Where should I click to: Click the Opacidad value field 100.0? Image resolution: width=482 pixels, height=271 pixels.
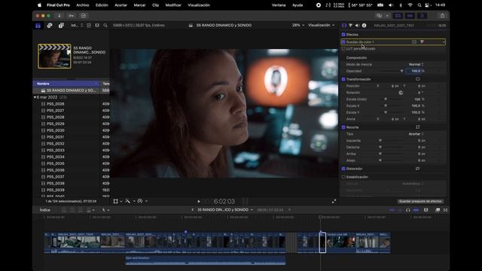[413, 71]
